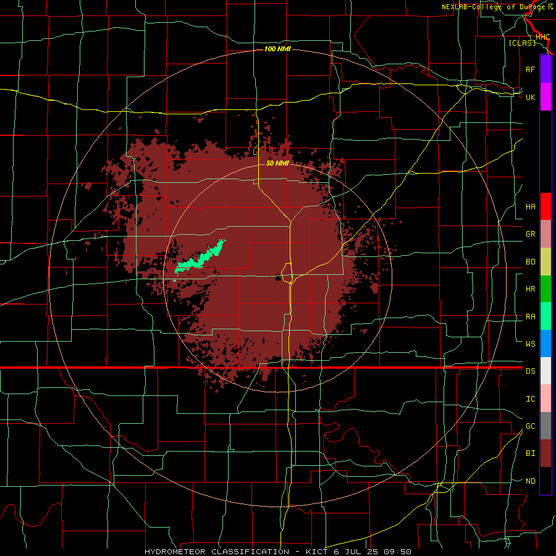Image resolution: width=556 pixels, height=556 pixels.
Task: Select the GR legend color block
Action: tap(545, 234)
